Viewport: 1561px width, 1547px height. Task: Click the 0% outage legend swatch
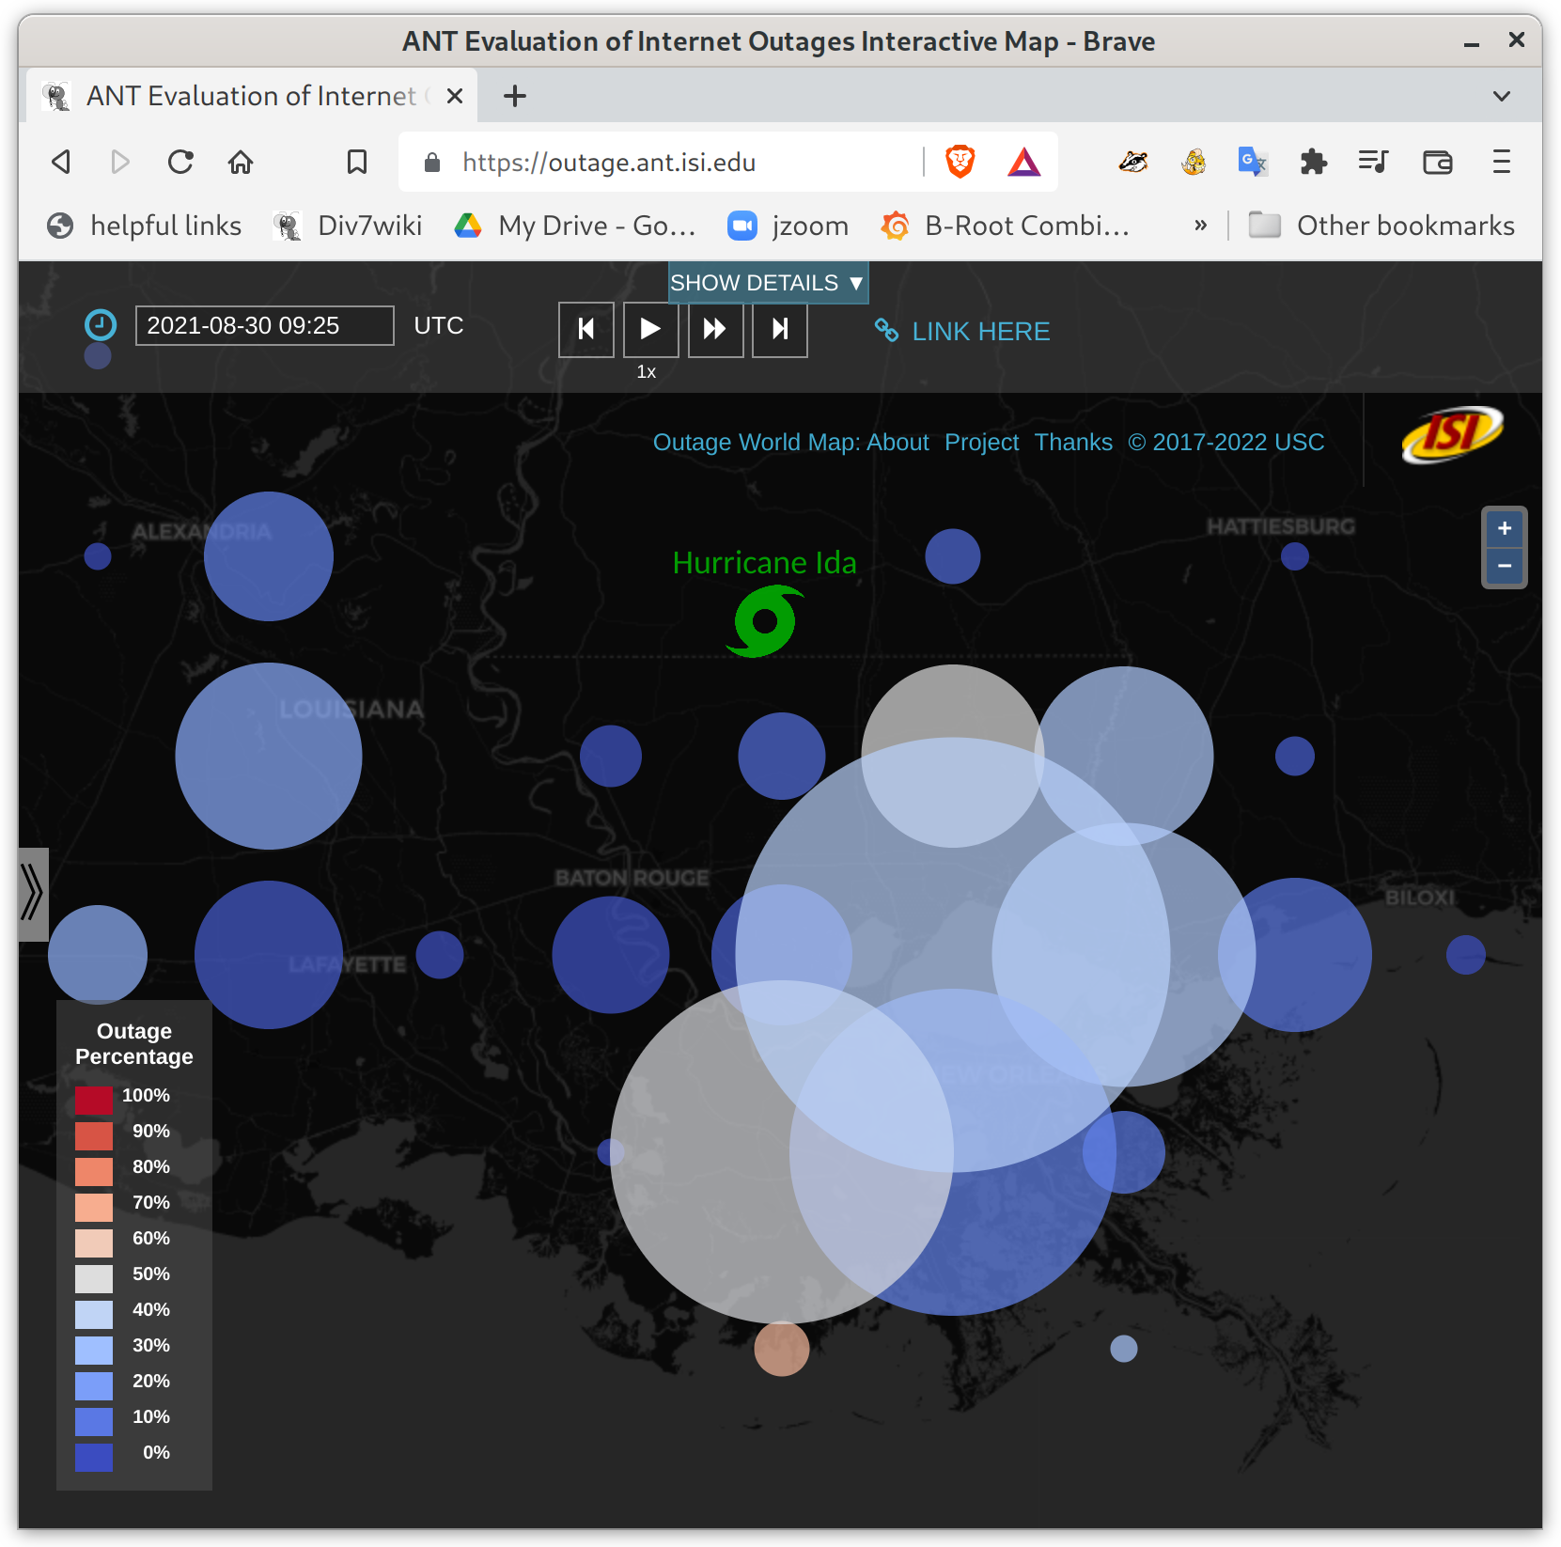click(x=94, y=1457)
